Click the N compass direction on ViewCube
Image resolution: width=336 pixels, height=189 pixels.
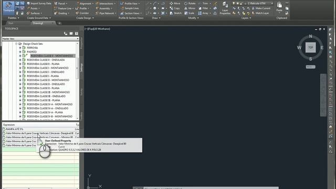point(310,36)
